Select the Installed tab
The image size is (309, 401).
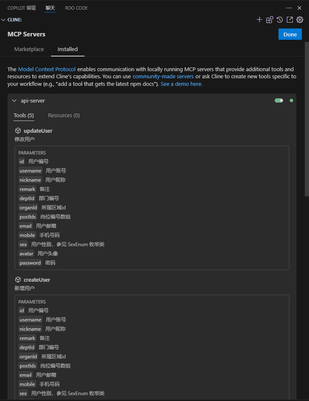(x=68, y=49)
